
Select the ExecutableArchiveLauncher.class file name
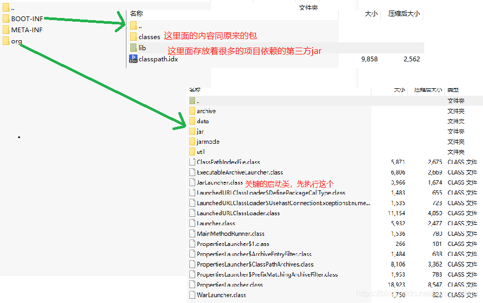click(240, 172)
